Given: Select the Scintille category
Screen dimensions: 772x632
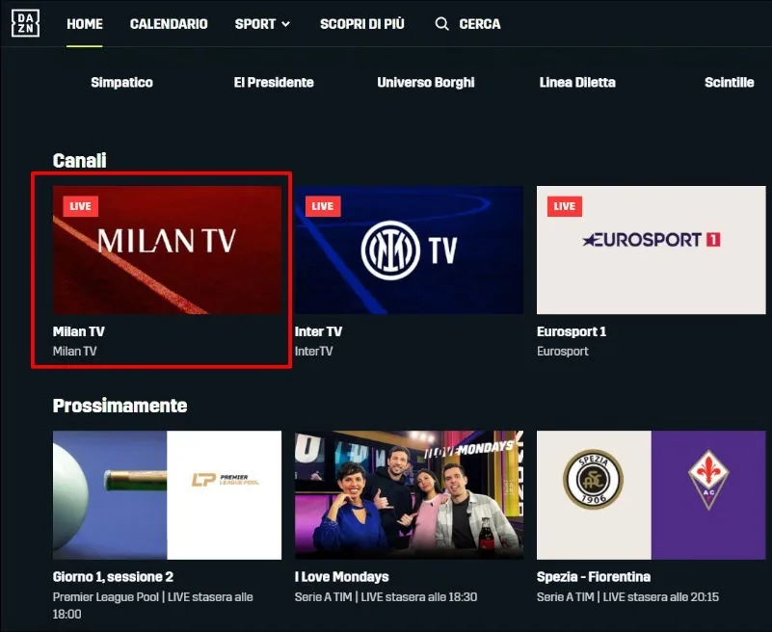Looking at the screenshot, I should (730, 82).
